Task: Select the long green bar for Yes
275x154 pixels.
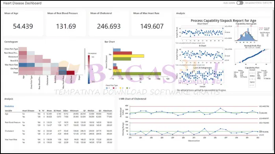Action: (137, 74)
